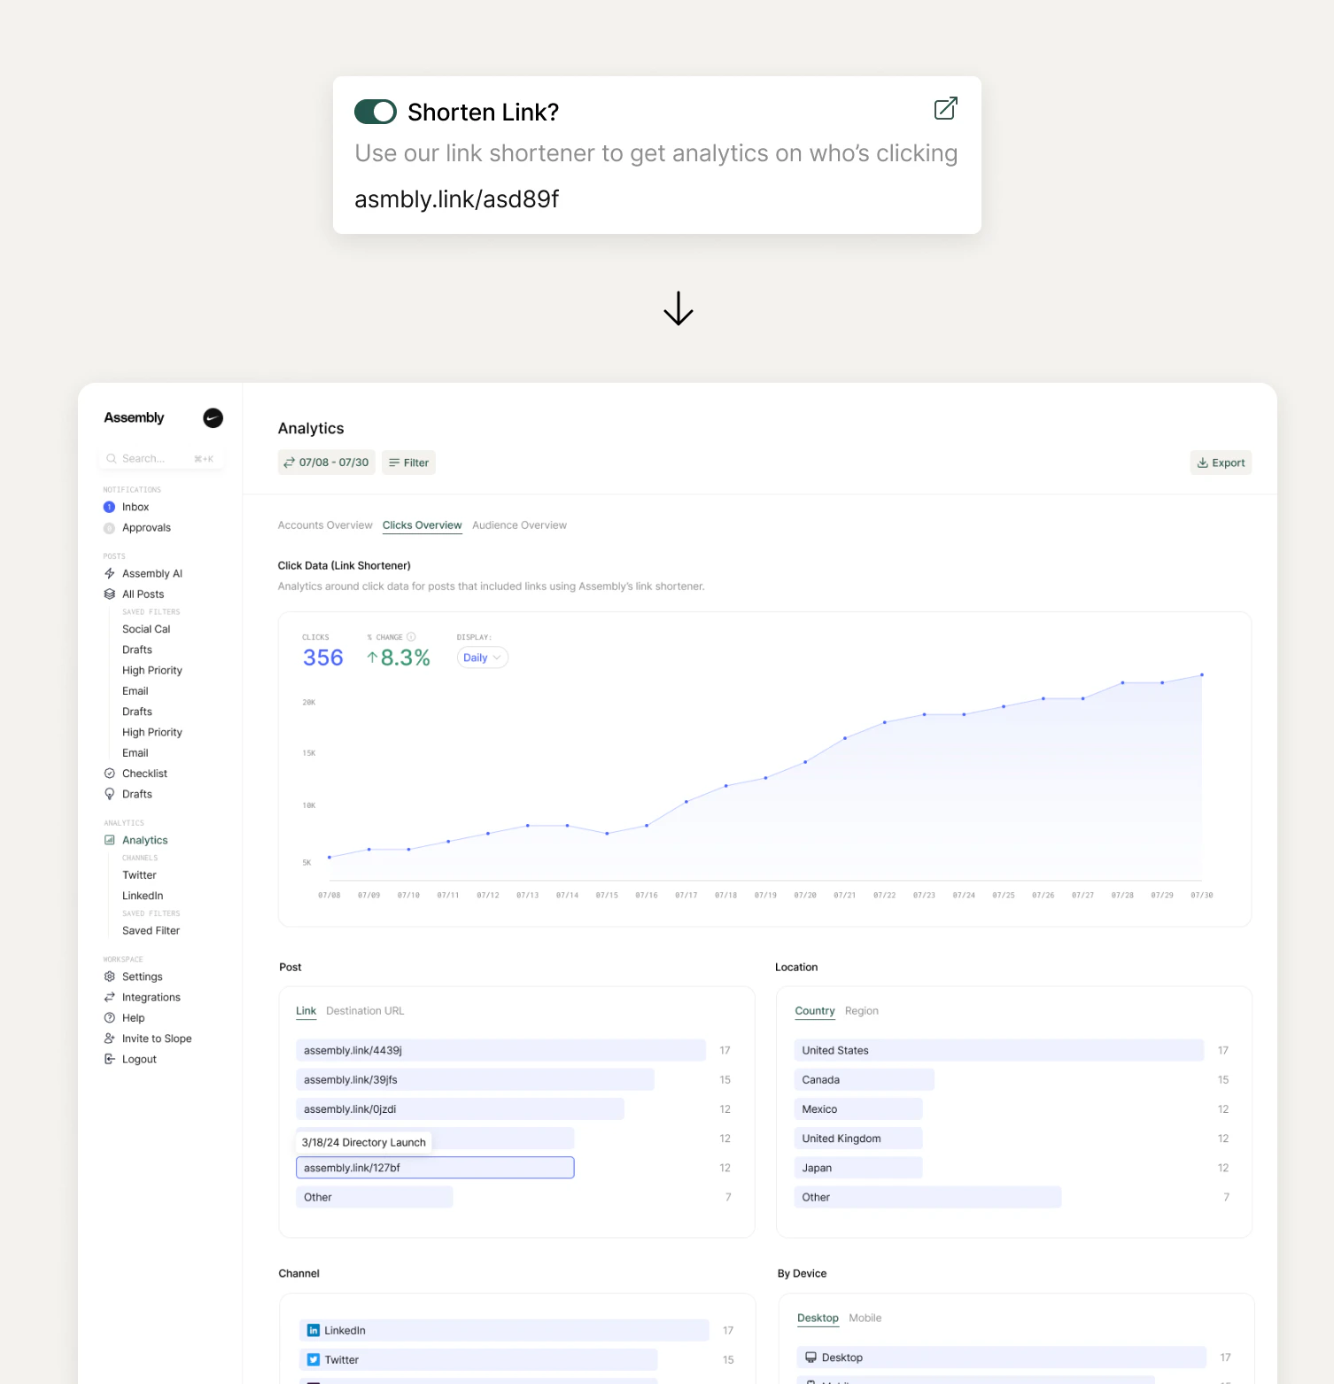Click inside the sidebar search field
Viewport: 1334px width, 1384px height.
(159, 458)
